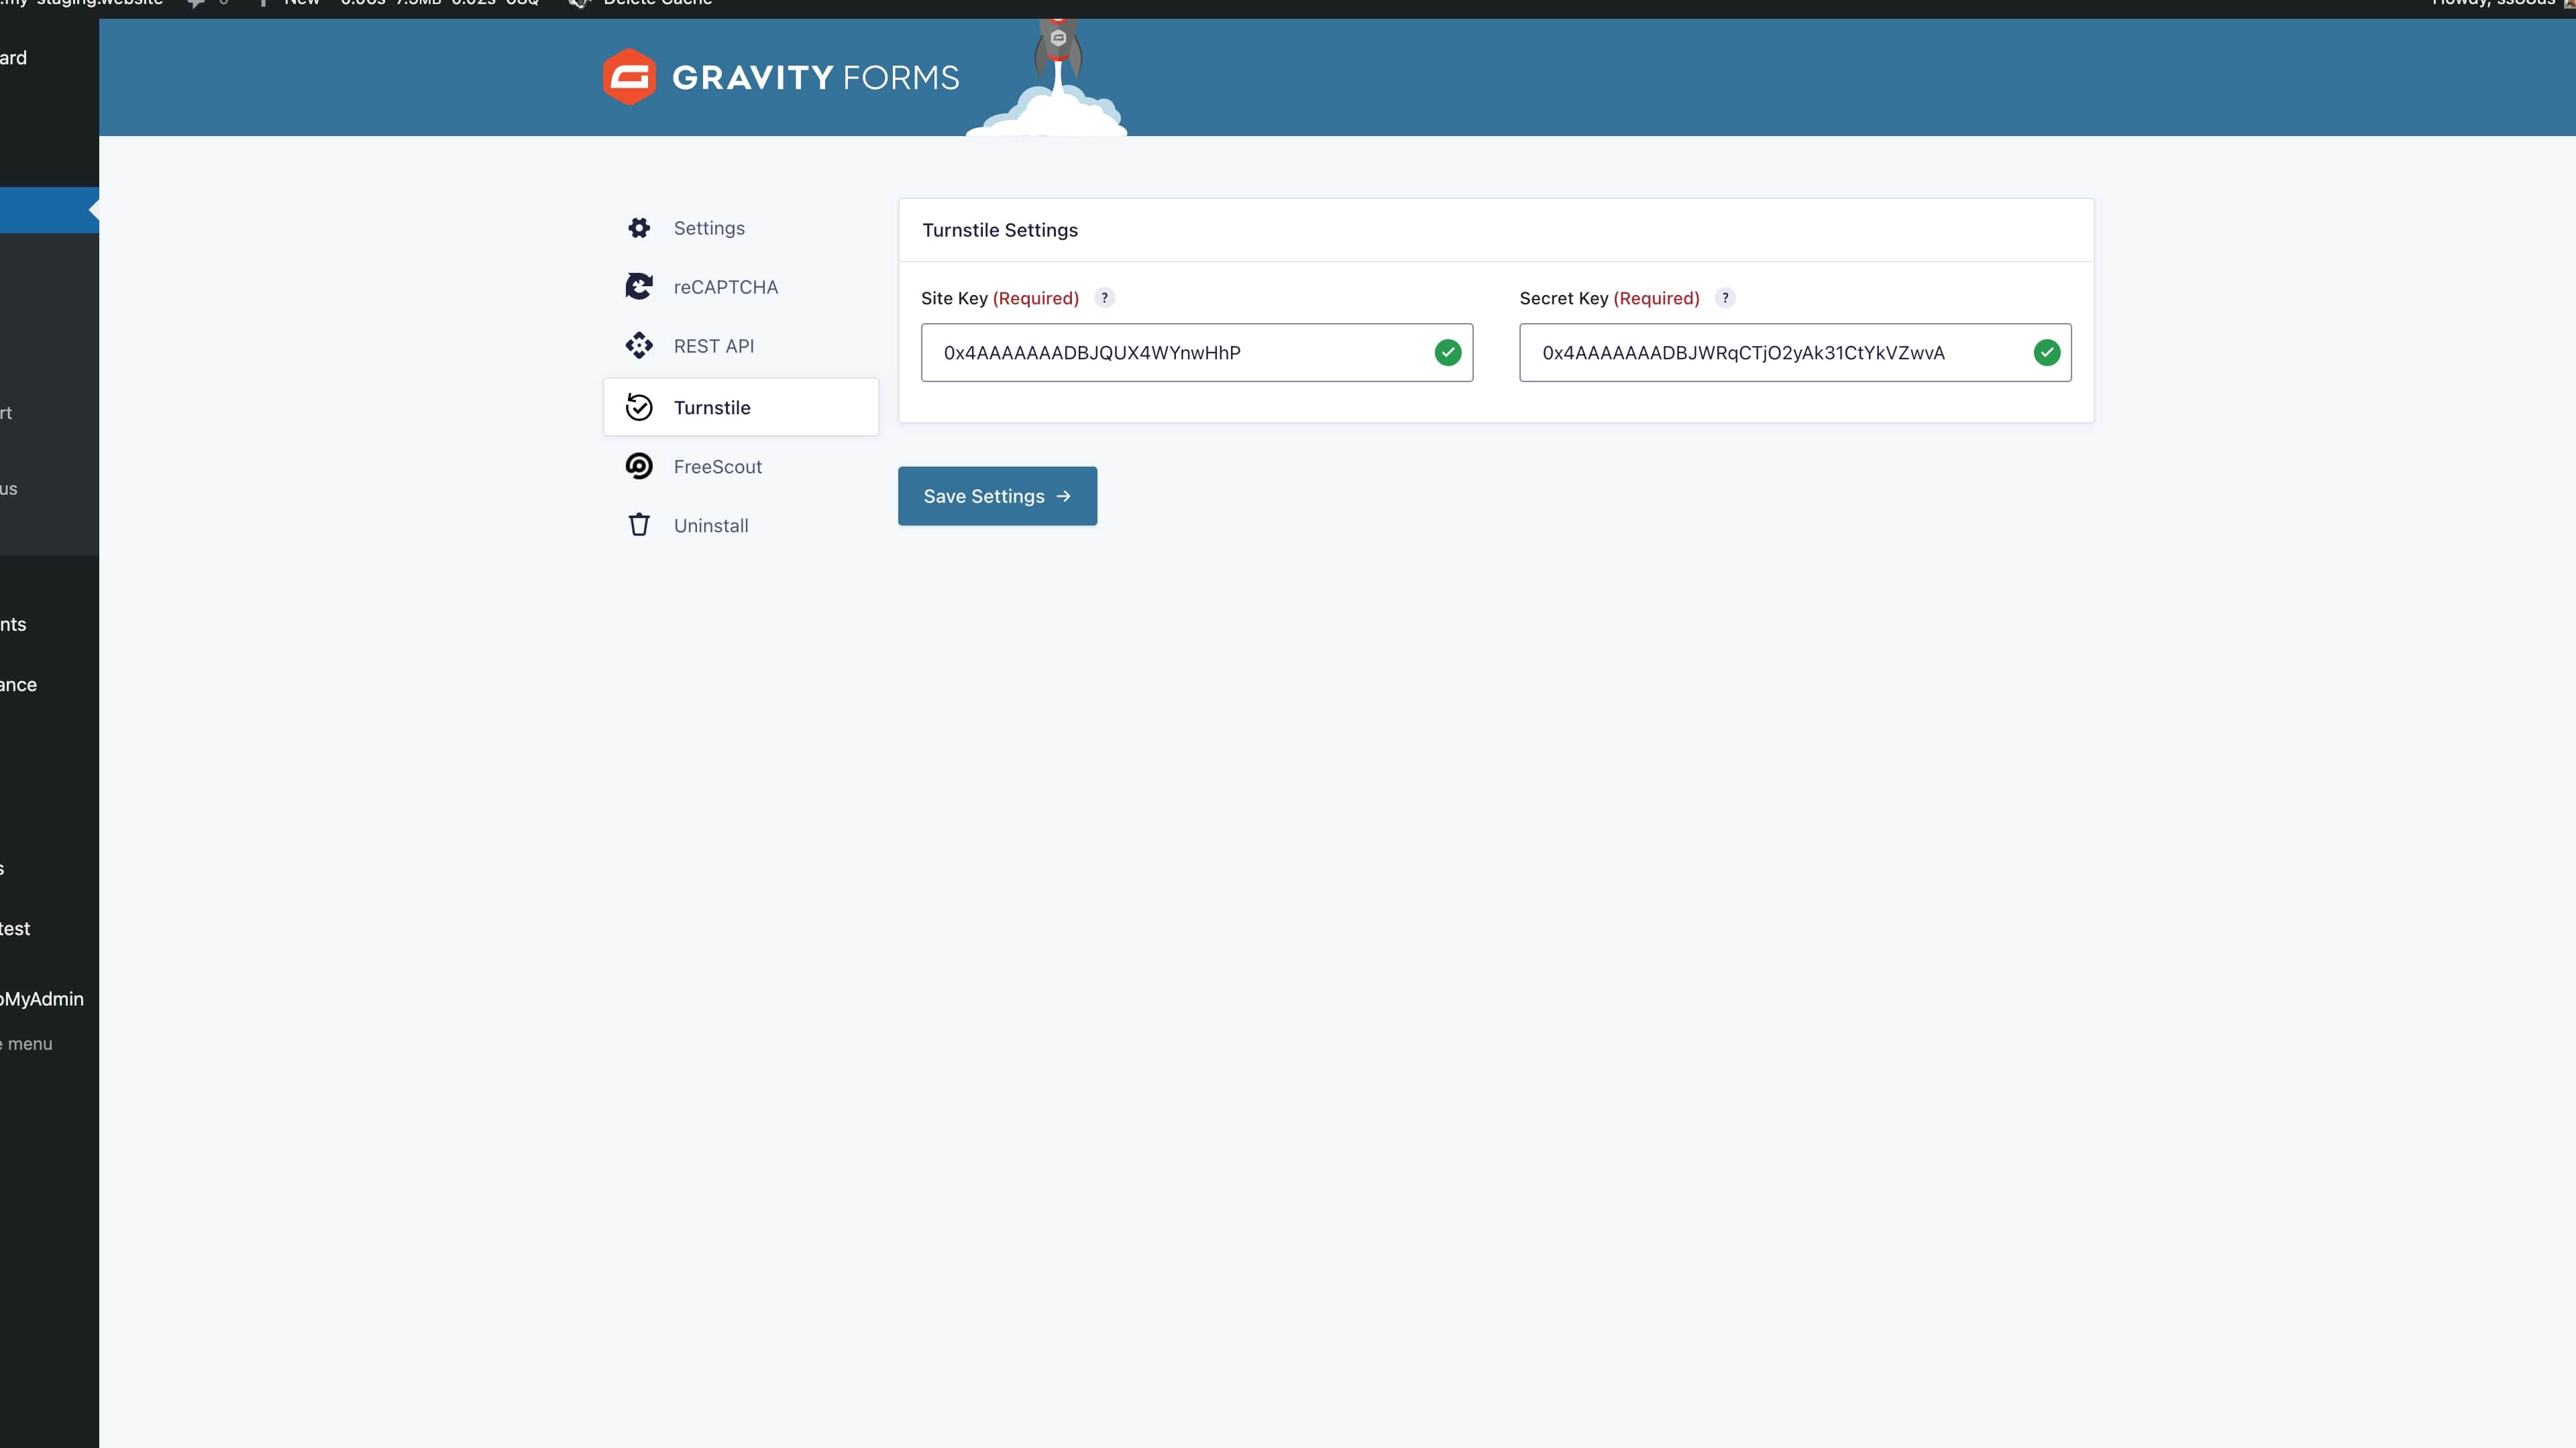Select the Turnstile settings tab
This screenshot has height=1448, width=2576.
pos(741,408)
